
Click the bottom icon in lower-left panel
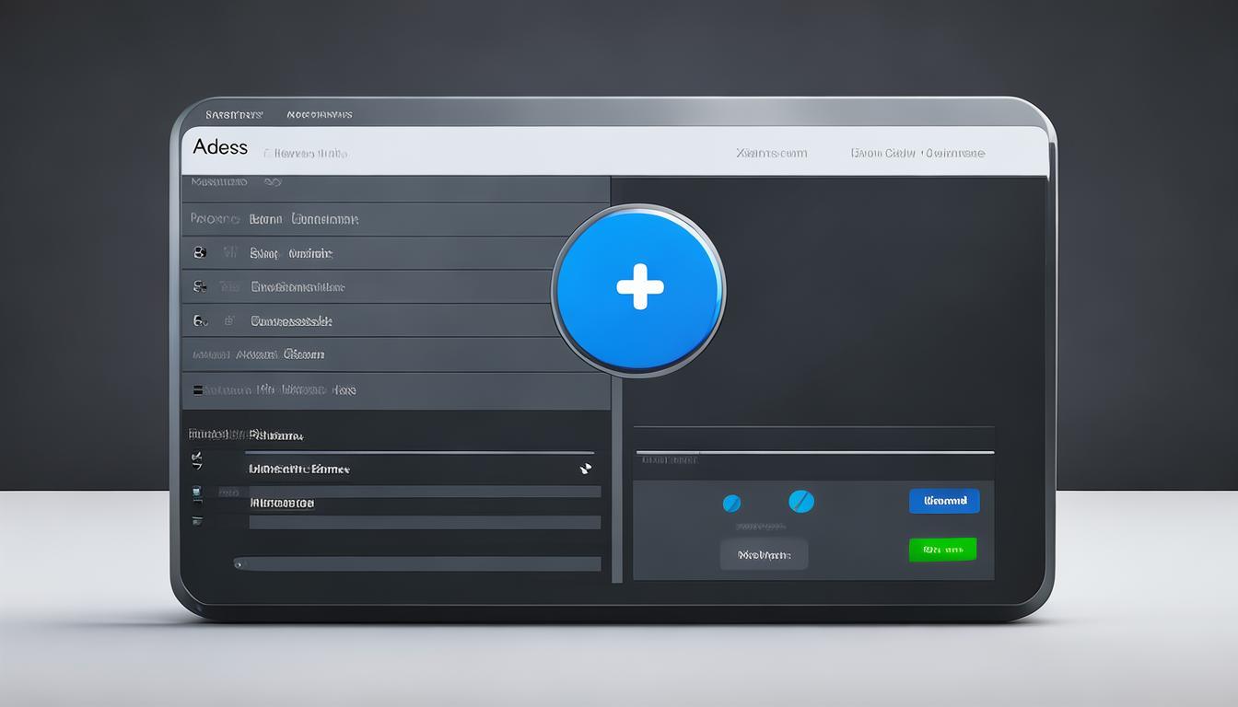196,521
